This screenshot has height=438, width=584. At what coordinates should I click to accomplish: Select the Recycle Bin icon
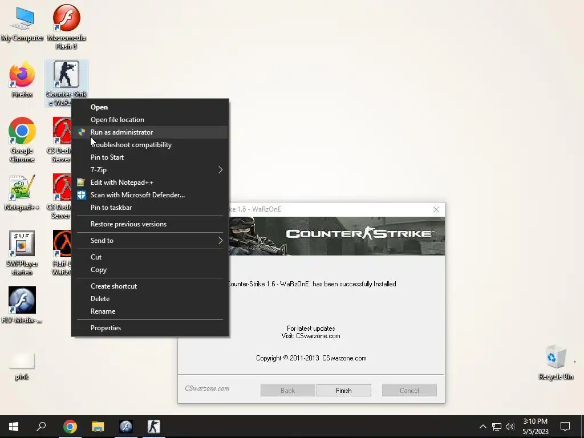pyautogui.click(x=555, y=363)
